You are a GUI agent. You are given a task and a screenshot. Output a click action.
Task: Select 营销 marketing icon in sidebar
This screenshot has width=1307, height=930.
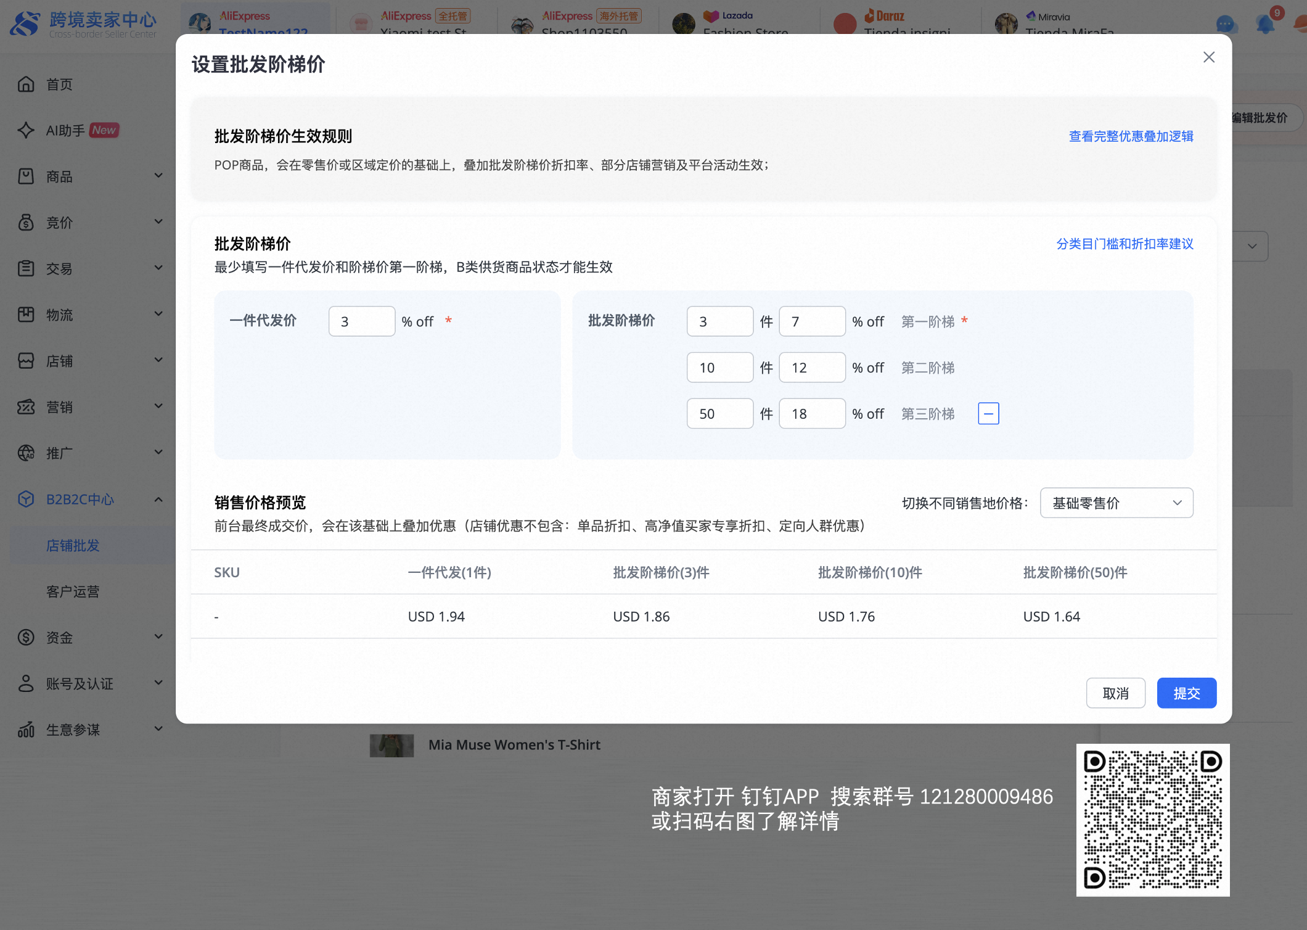click(26, 406)
